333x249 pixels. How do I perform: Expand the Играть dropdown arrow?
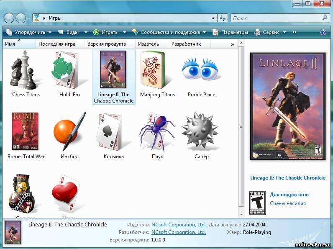pyautogui.click(x=125, y=32)
